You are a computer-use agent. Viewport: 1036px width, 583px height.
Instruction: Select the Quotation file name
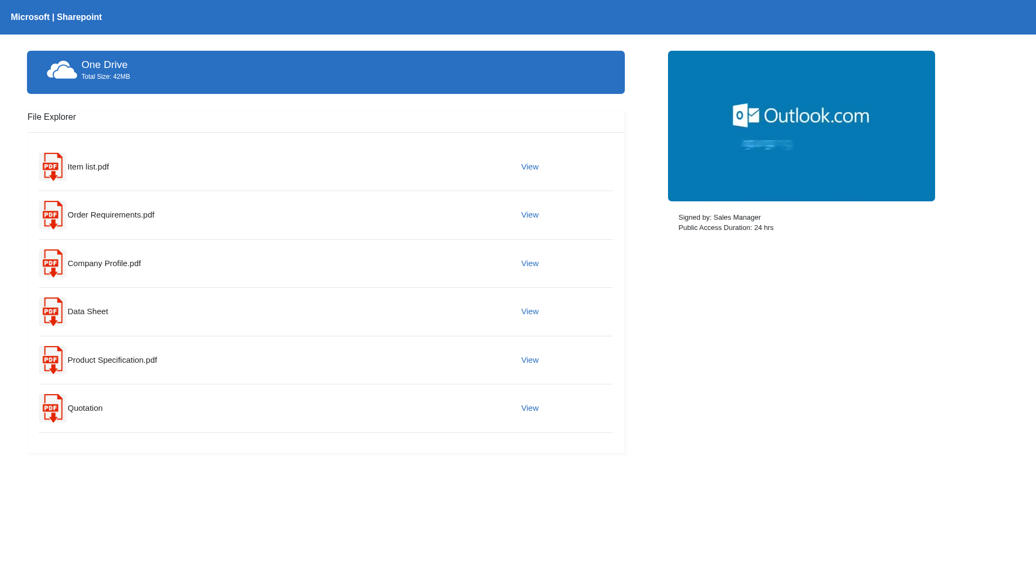[85, 408]
